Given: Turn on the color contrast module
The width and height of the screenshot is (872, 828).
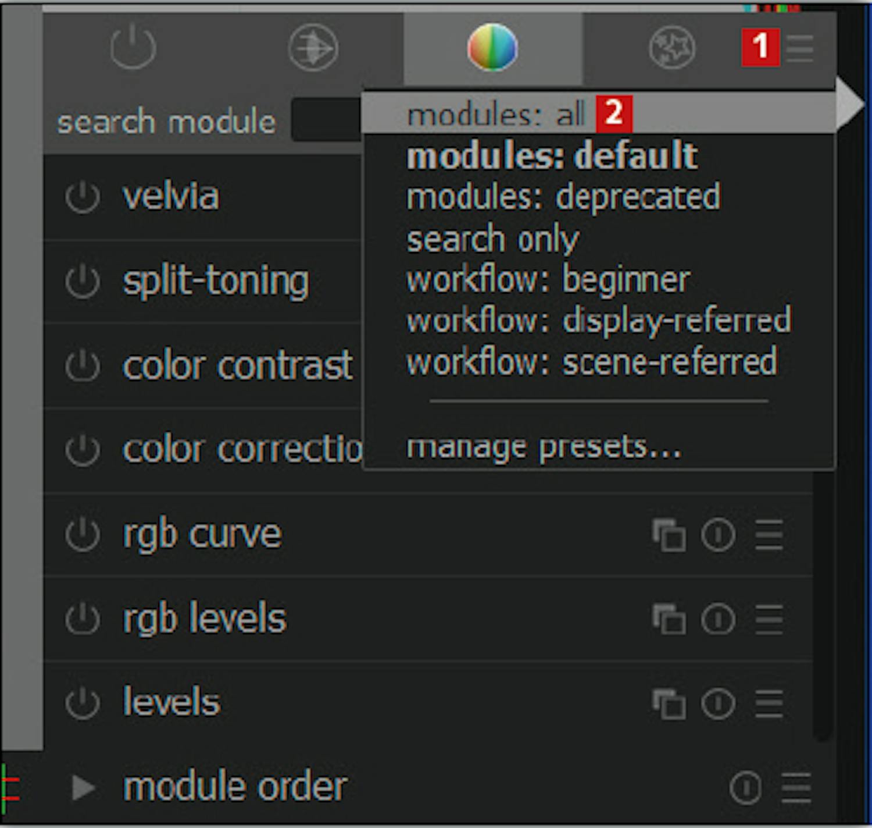Looking at the screenshot, I should point(83,366).
